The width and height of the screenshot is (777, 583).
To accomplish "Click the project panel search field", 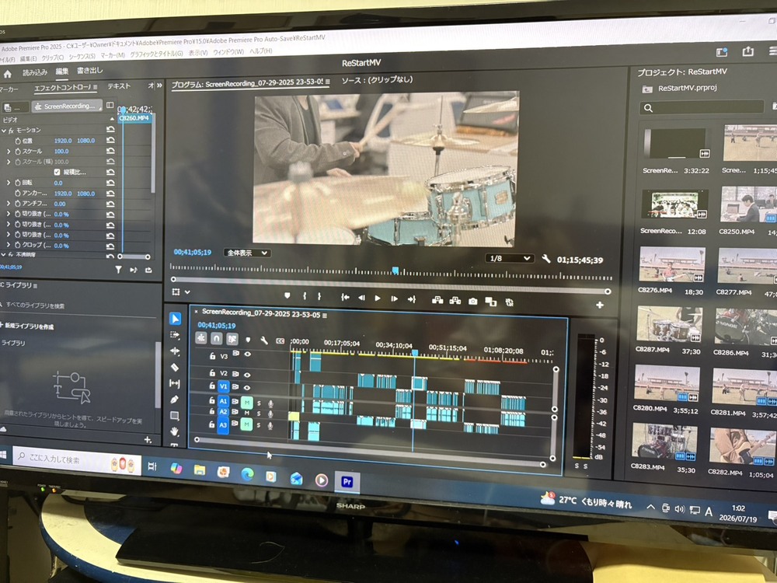I will click(702, 107).
